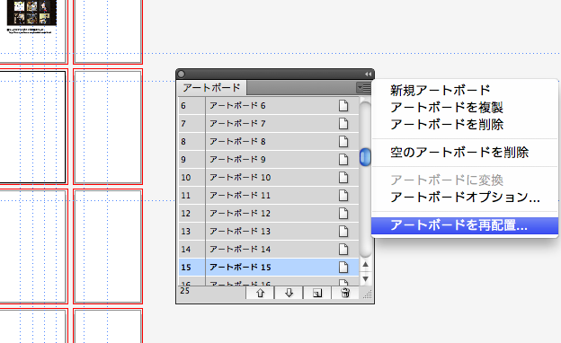Click the row number 15 cell
This screenshot has height=343, width=561.
(192, 267)
